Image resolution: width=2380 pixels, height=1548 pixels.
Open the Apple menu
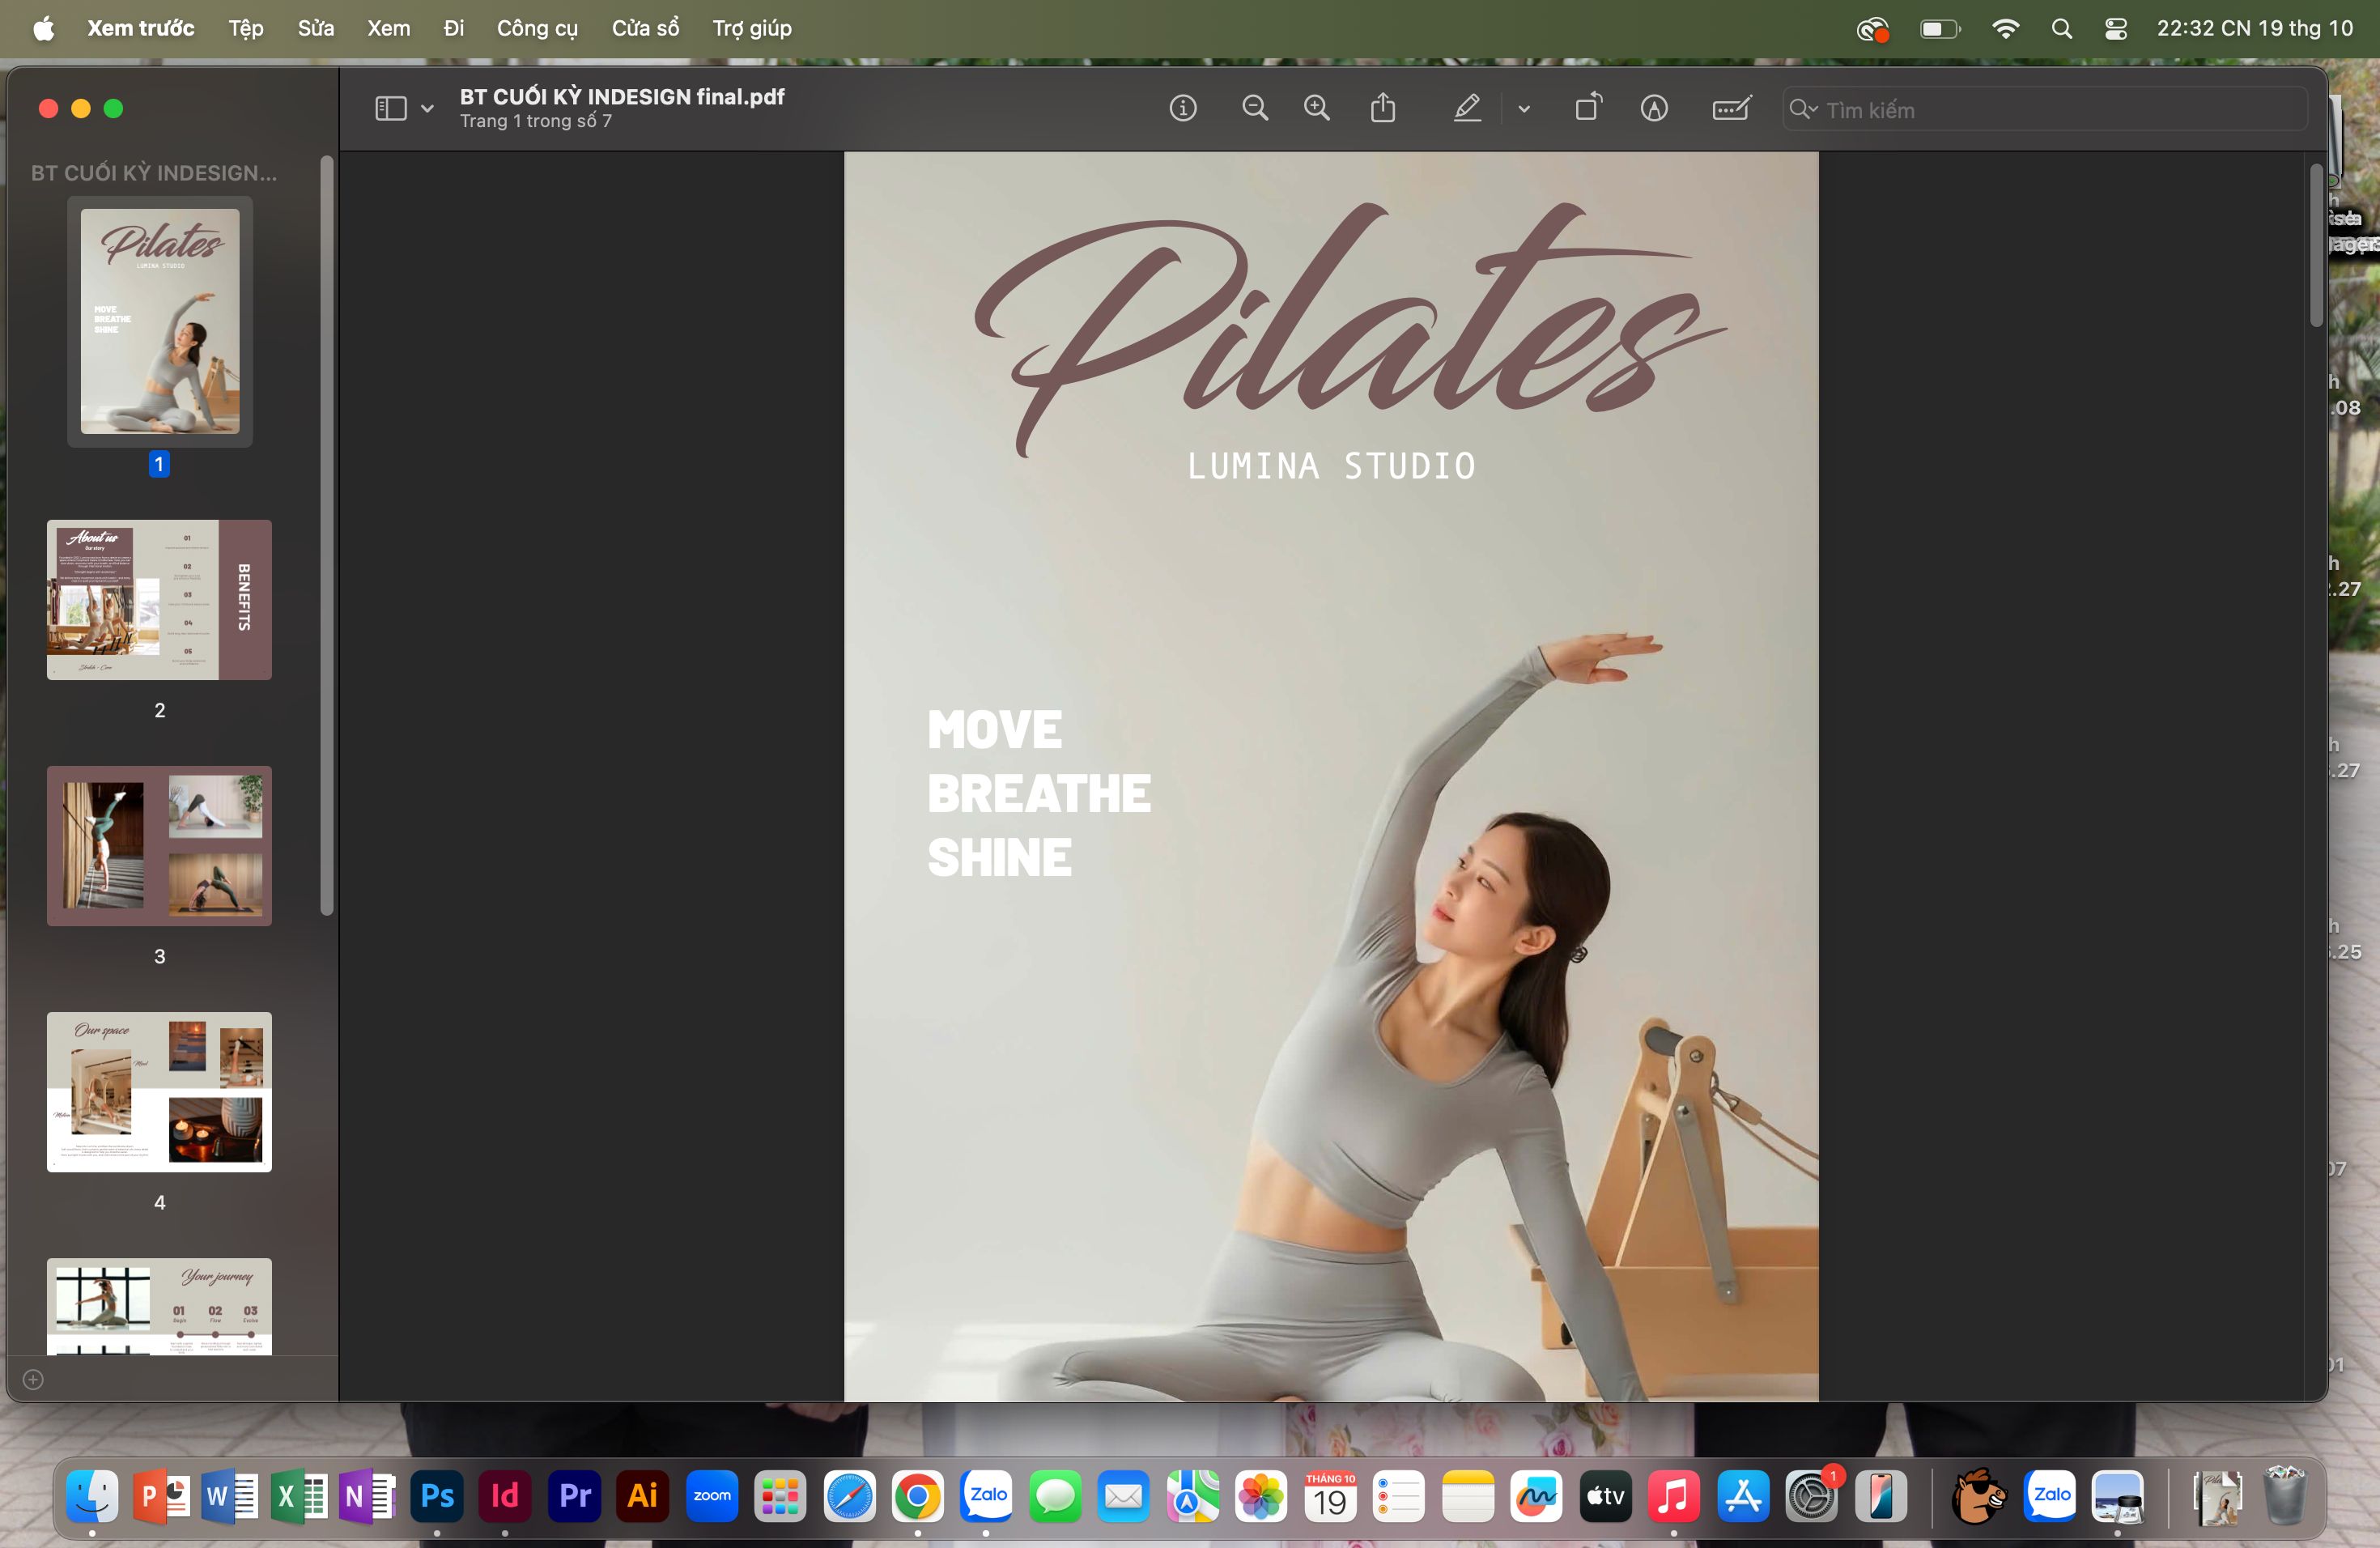44,28
